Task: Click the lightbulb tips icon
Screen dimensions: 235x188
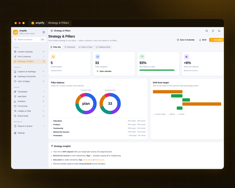Action: click(x=213, y=31)
